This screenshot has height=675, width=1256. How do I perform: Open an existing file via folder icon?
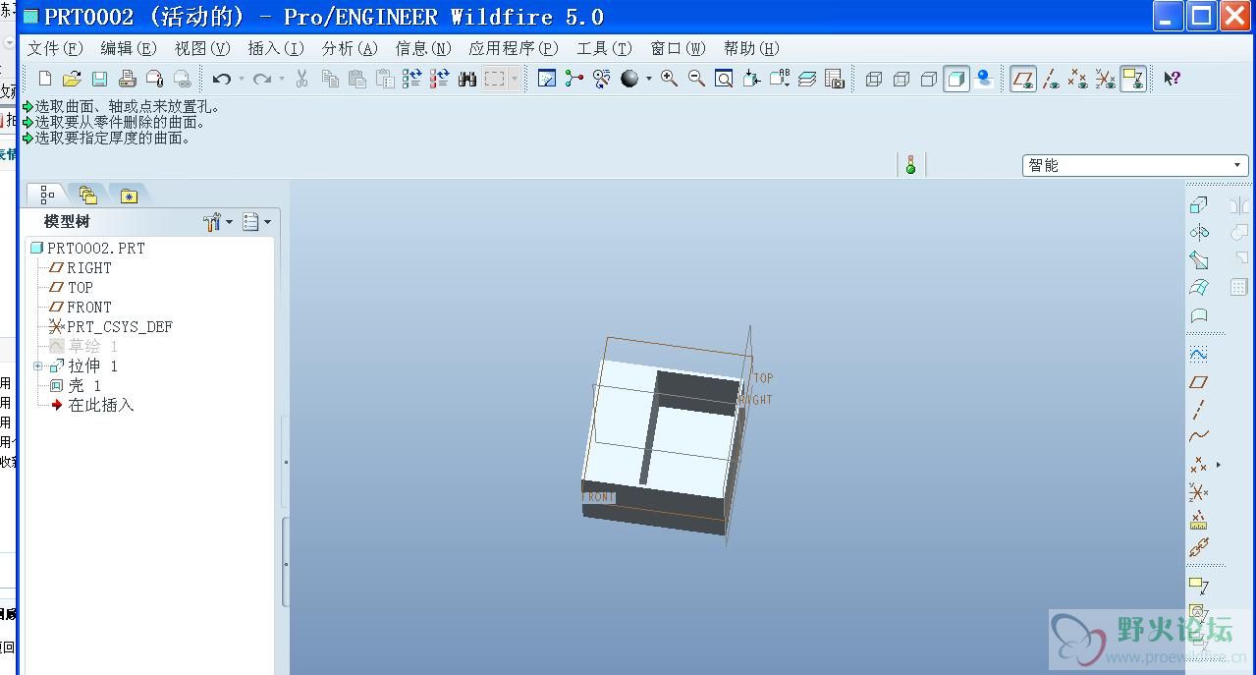(x=72, y=79)
